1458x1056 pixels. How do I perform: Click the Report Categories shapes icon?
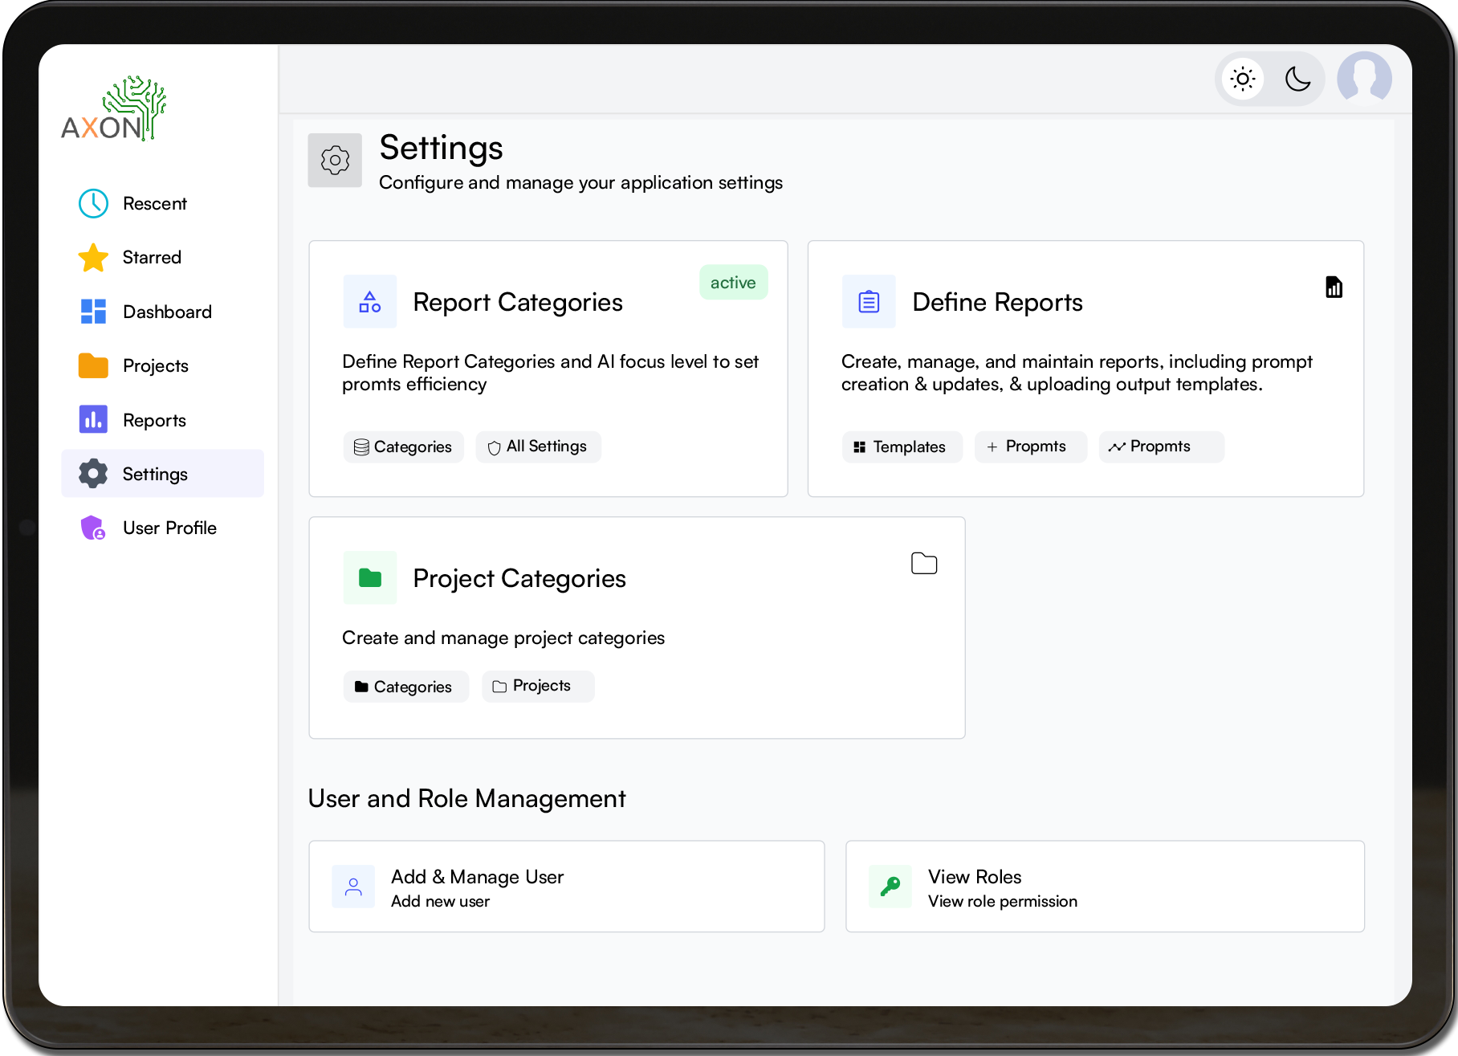(370, 302)
